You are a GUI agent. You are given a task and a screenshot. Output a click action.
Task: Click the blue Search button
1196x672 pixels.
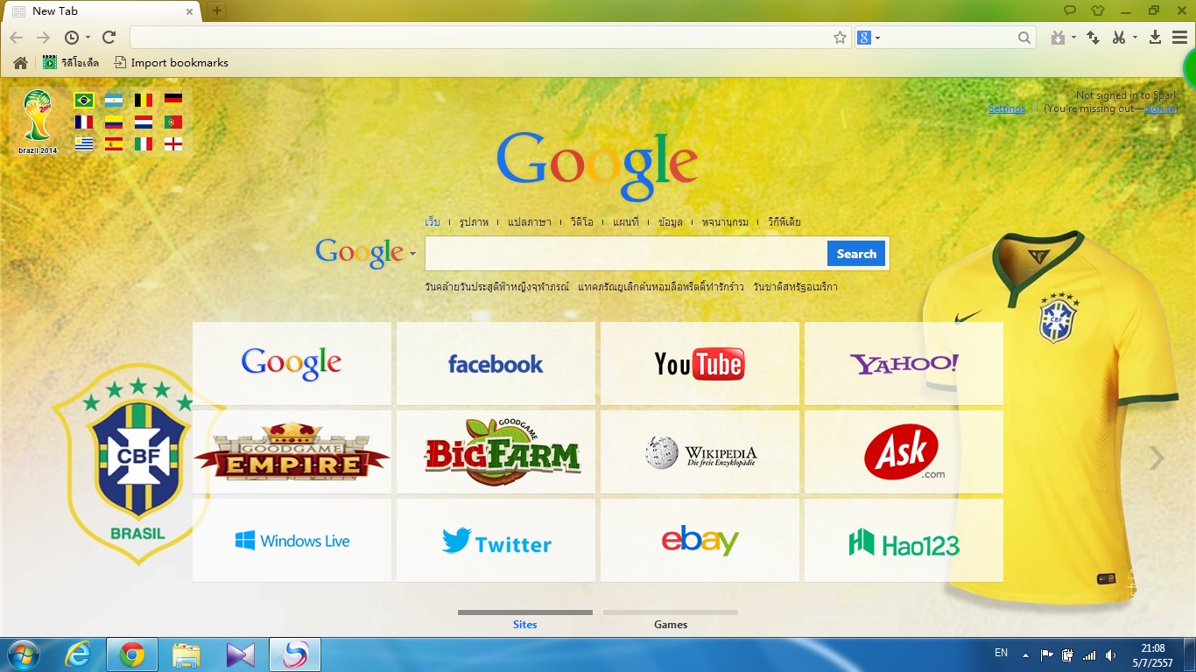(x=856, y=254)
